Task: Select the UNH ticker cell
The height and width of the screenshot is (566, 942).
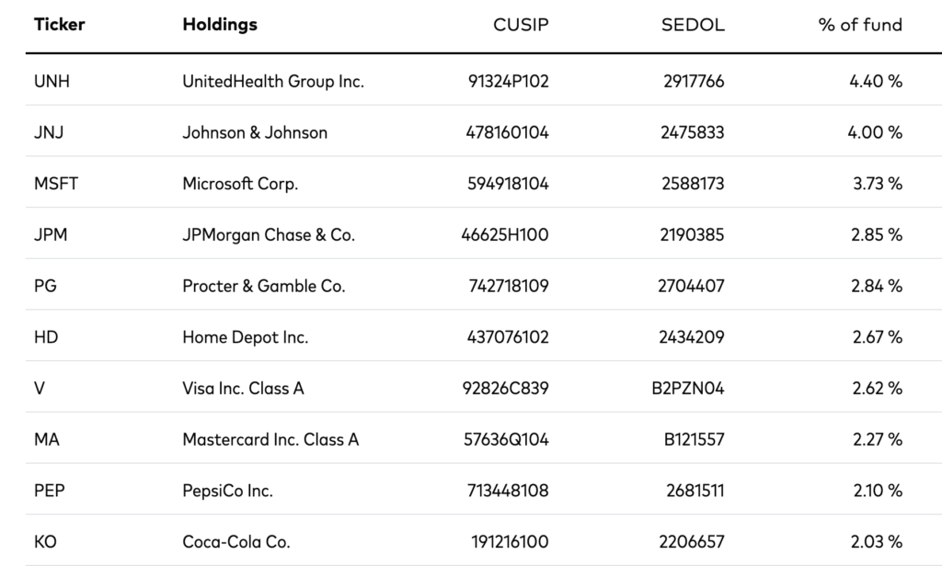Action: (52, 81)
